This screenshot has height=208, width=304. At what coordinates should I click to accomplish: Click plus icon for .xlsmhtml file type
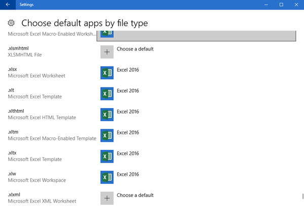pyautogui.click(x=107, y=52)
